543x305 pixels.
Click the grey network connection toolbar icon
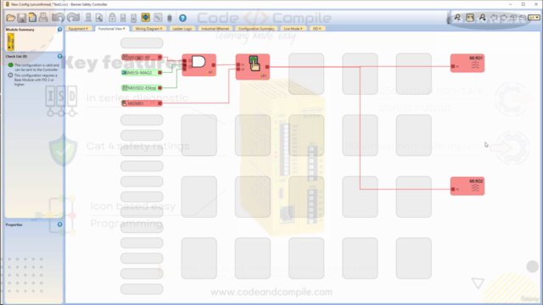coord(158,18)
